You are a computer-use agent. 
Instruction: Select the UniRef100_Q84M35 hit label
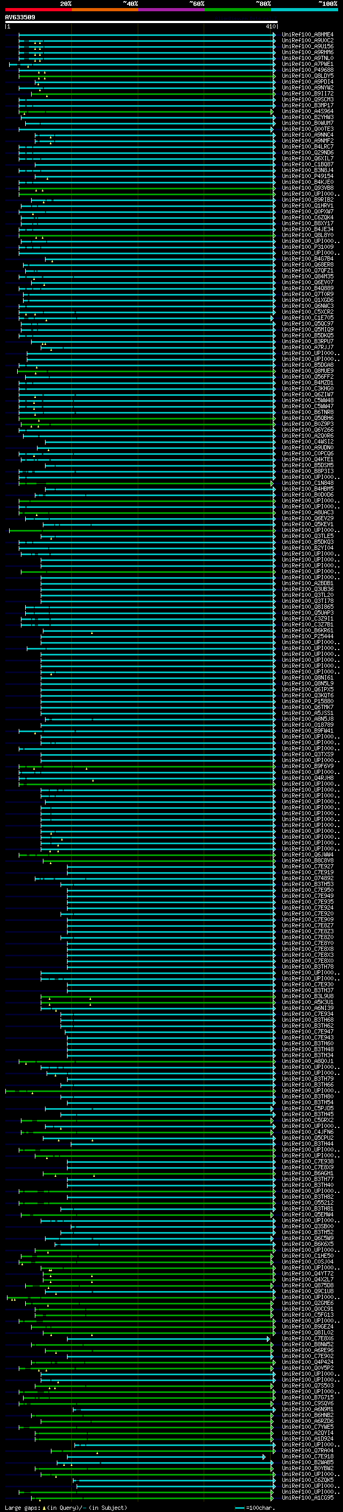coord(307,276)
